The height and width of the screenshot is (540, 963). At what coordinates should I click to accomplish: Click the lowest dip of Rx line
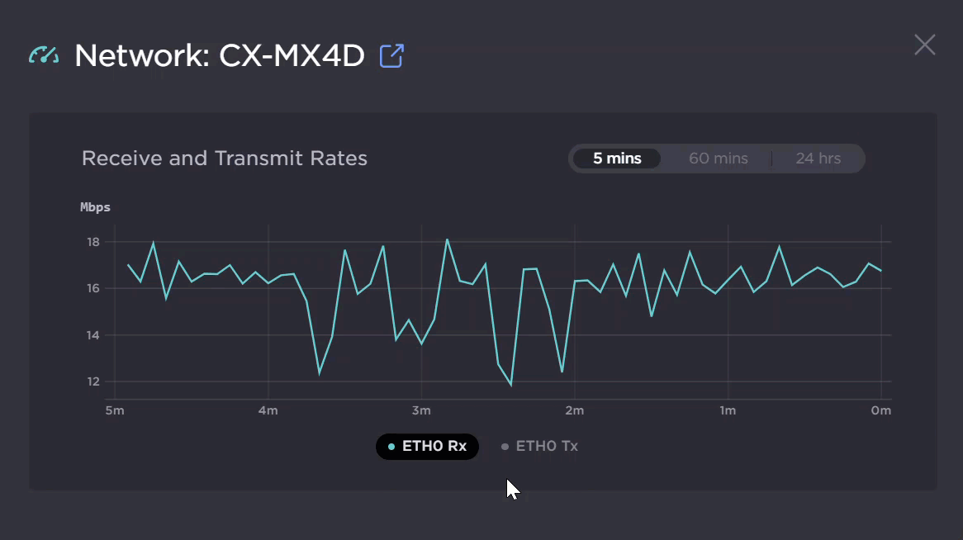[511, 385]
